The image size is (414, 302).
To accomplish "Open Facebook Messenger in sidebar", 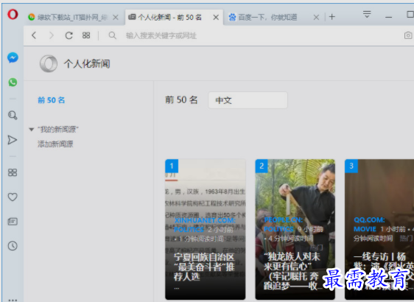I will 13,57.
